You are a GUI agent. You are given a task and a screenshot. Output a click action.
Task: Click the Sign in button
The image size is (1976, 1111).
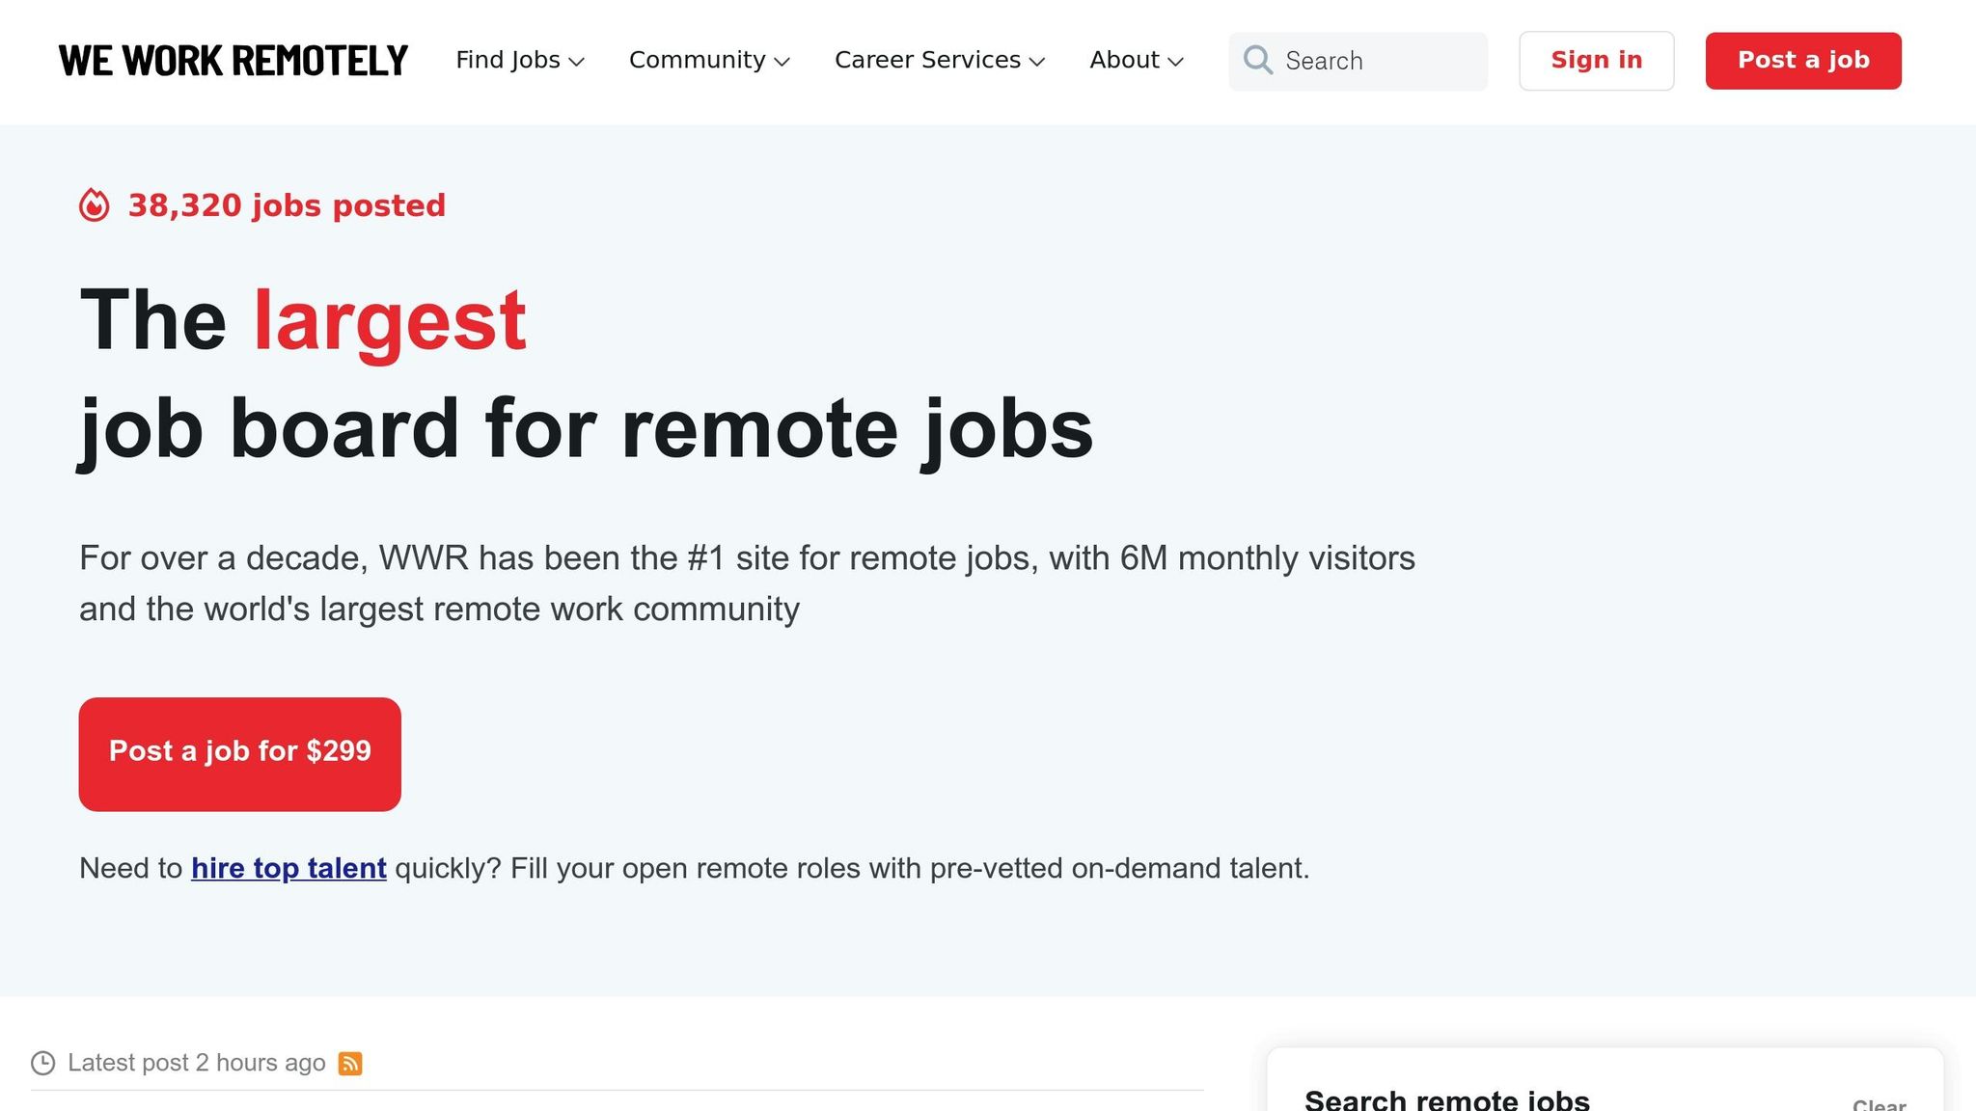pyautogui.click(x=1596, y=60)
